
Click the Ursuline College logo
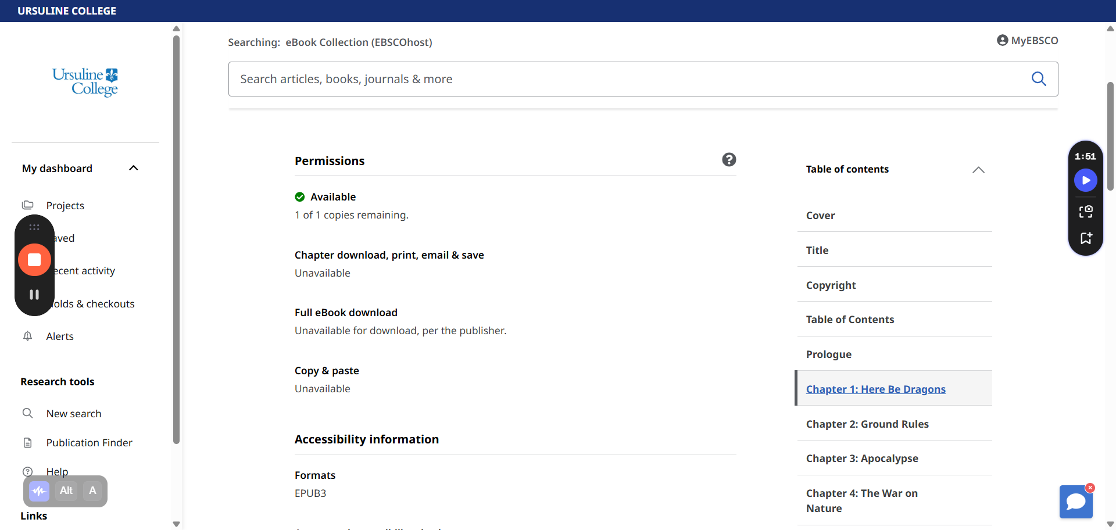pyautogui.click(x=85, y=81)
